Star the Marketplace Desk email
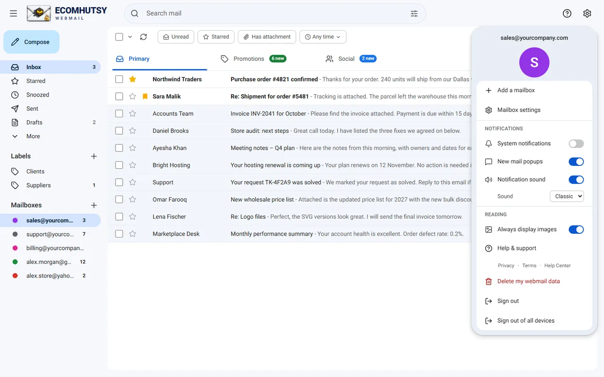This screenshot has width=604, height=377. pyautogui.click(x=133, y=234)
